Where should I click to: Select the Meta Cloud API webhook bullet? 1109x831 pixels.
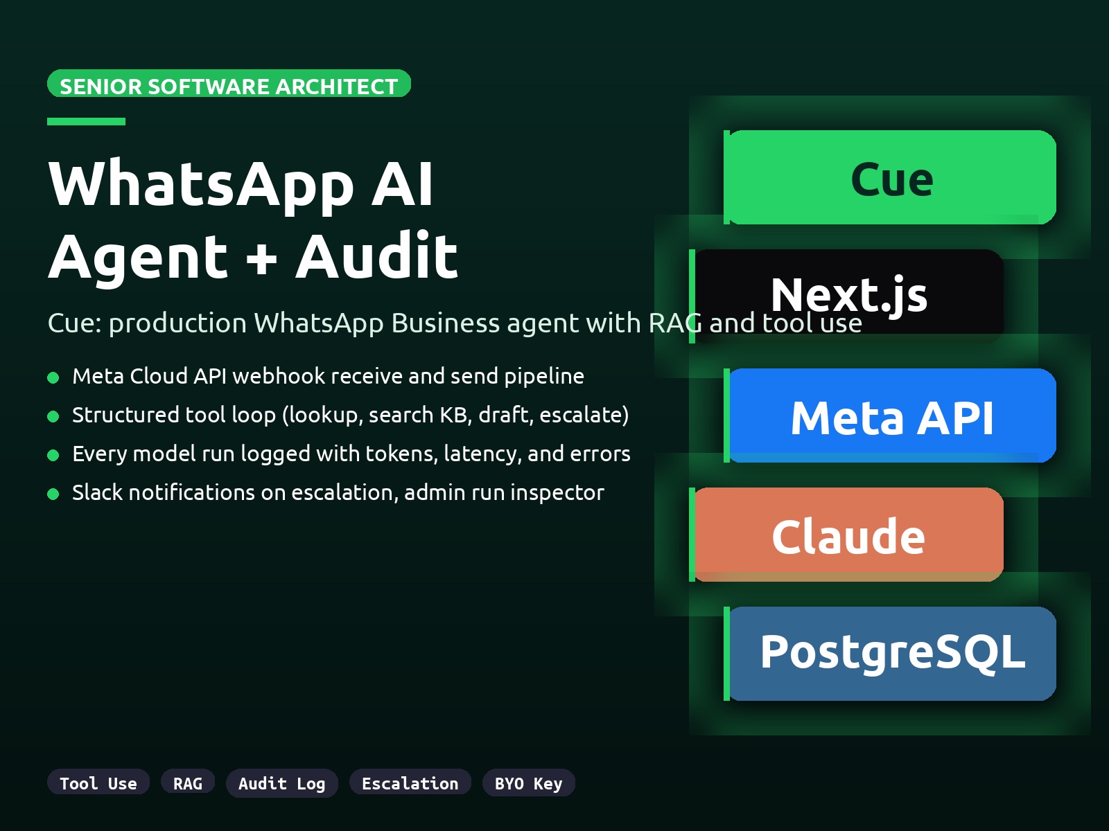pyautogui.click(x=328, y=376)
